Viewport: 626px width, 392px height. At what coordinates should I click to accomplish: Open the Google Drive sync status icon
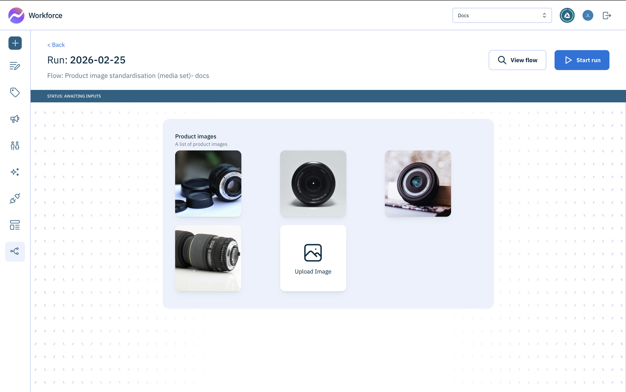point(567,15)
